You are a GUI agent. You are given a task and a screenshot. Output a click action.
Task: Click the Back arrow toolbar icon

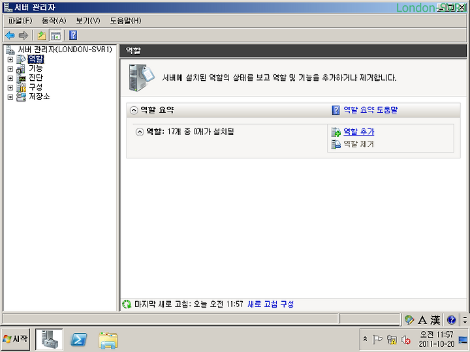click(x=10, y=36)
